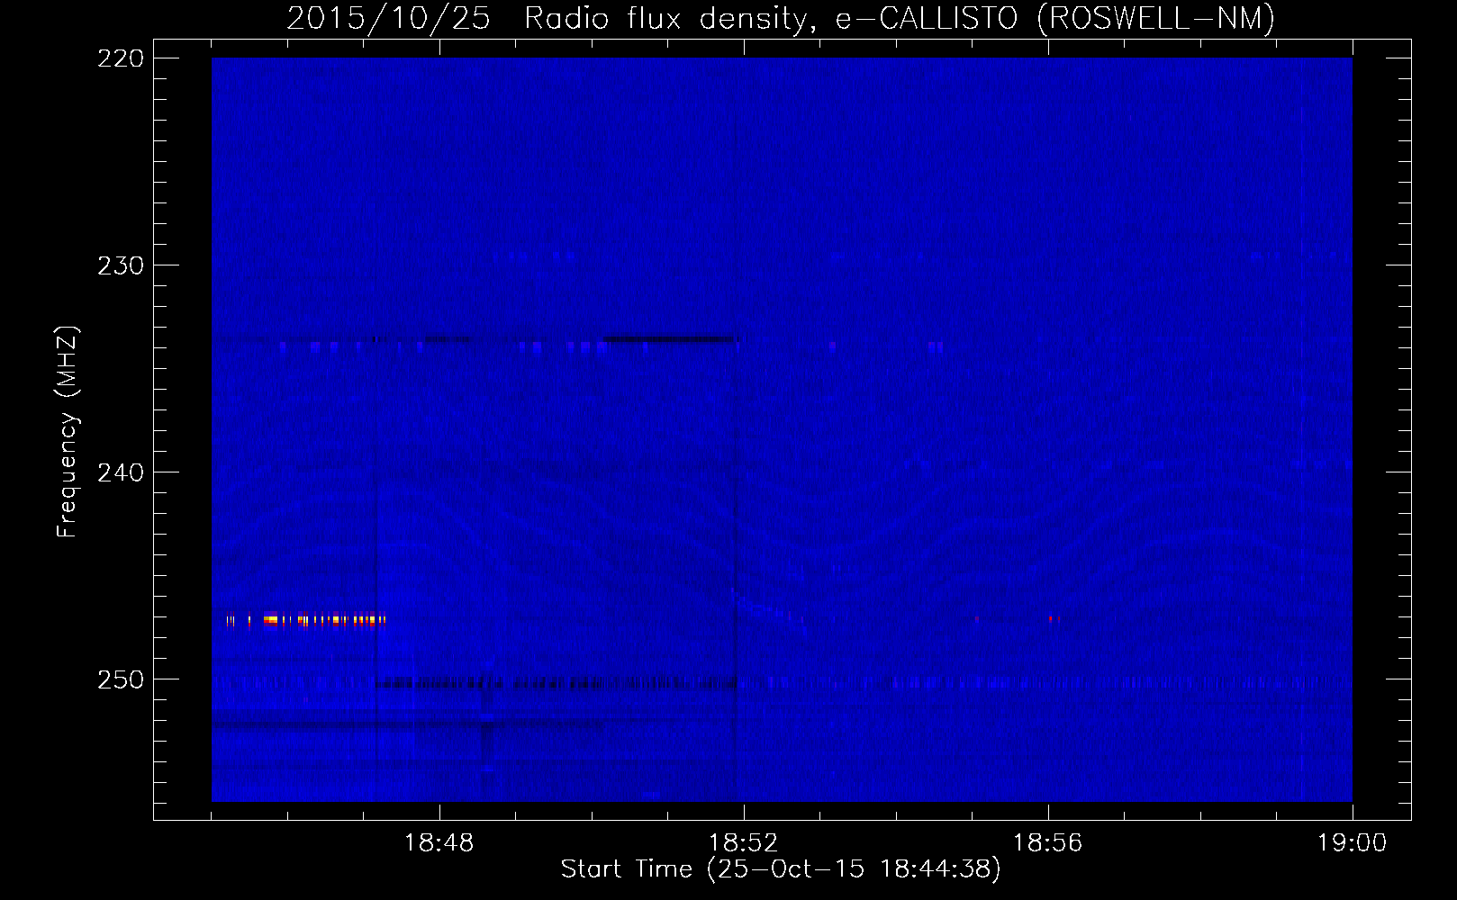Click the dark horizontal line near 234 MHz

671,339
